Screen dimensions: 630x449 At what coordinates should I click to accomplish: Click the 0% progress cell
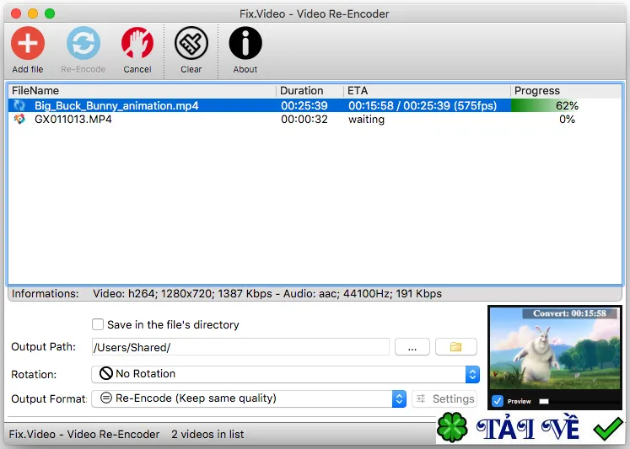tap(567, 119)
